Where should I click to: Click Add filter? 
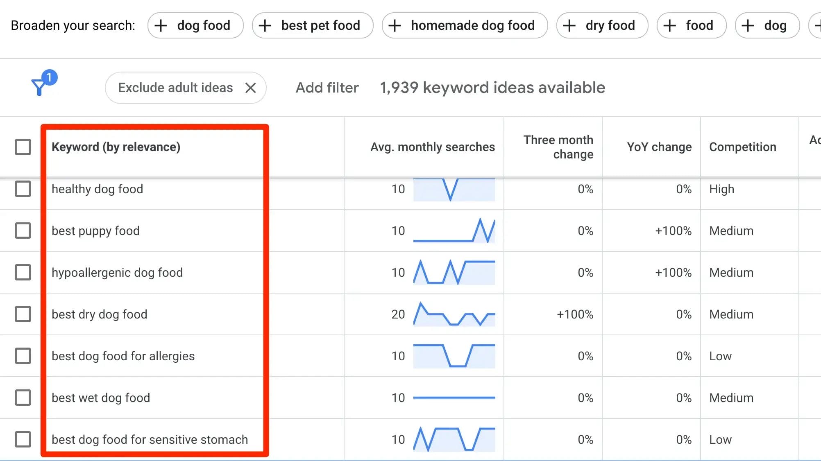327,88
